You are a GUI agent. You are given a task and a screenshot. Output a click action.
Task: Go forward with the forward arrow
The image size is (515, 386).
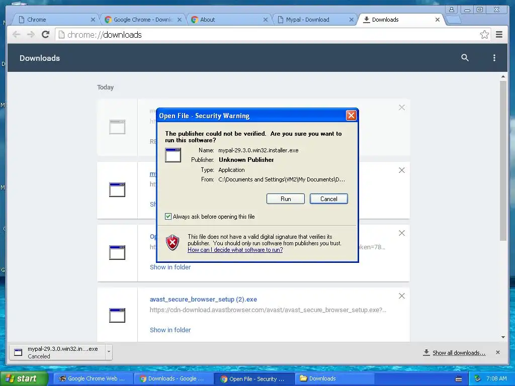tap(31, 35)
